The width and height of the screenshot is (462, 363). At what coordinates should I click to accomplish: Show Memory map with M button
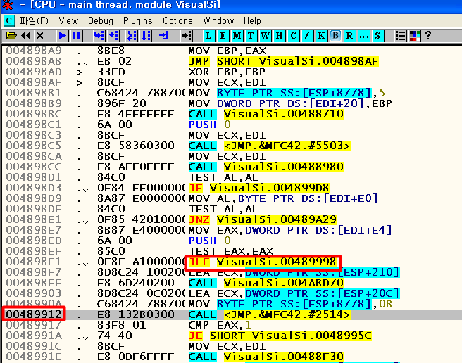pyautogui.click(x=237, y=36)
